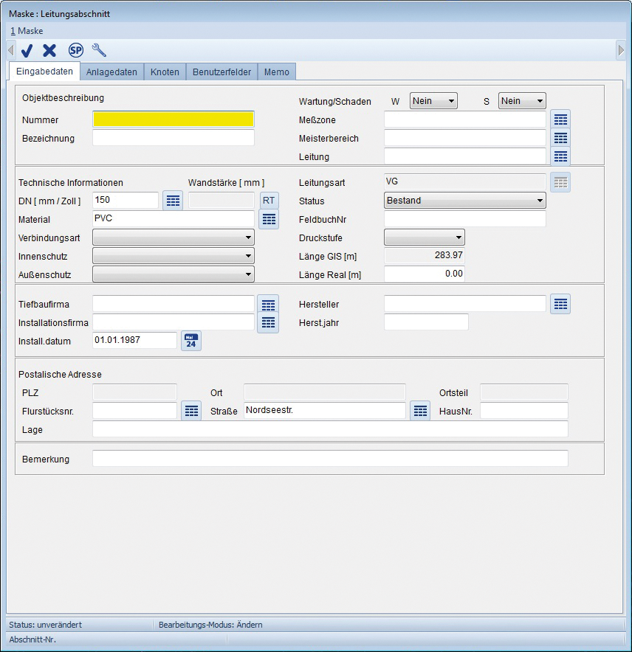Click the yellow Nummer input field
This screenshot has height=652, width=632.
tap(174, 119)
